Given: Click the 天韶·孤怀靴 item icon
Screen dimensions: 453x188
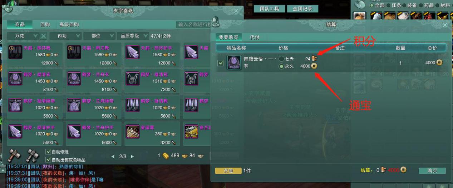Looking at the screenshot, I should pos(15,52).
